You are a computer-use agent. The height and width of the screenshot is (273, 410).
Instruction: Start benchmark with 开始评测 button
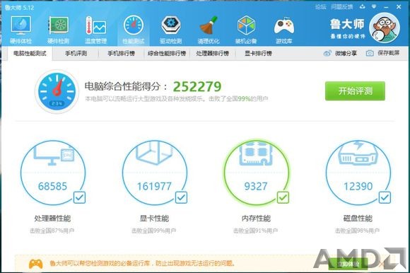click(x=355, y=91)
